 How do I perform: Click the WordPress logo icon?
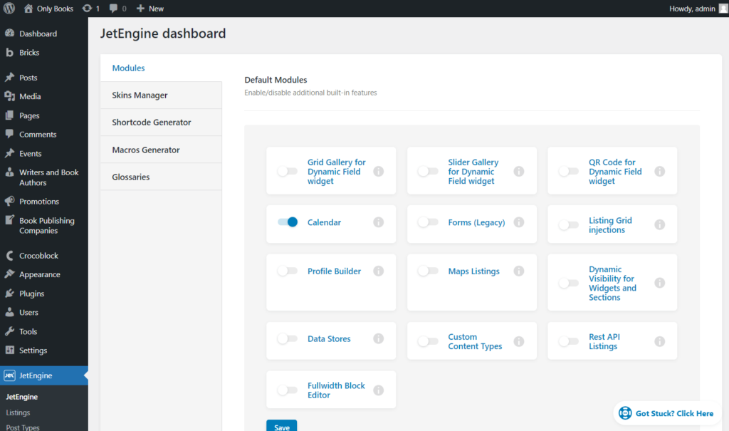point(9,9)
